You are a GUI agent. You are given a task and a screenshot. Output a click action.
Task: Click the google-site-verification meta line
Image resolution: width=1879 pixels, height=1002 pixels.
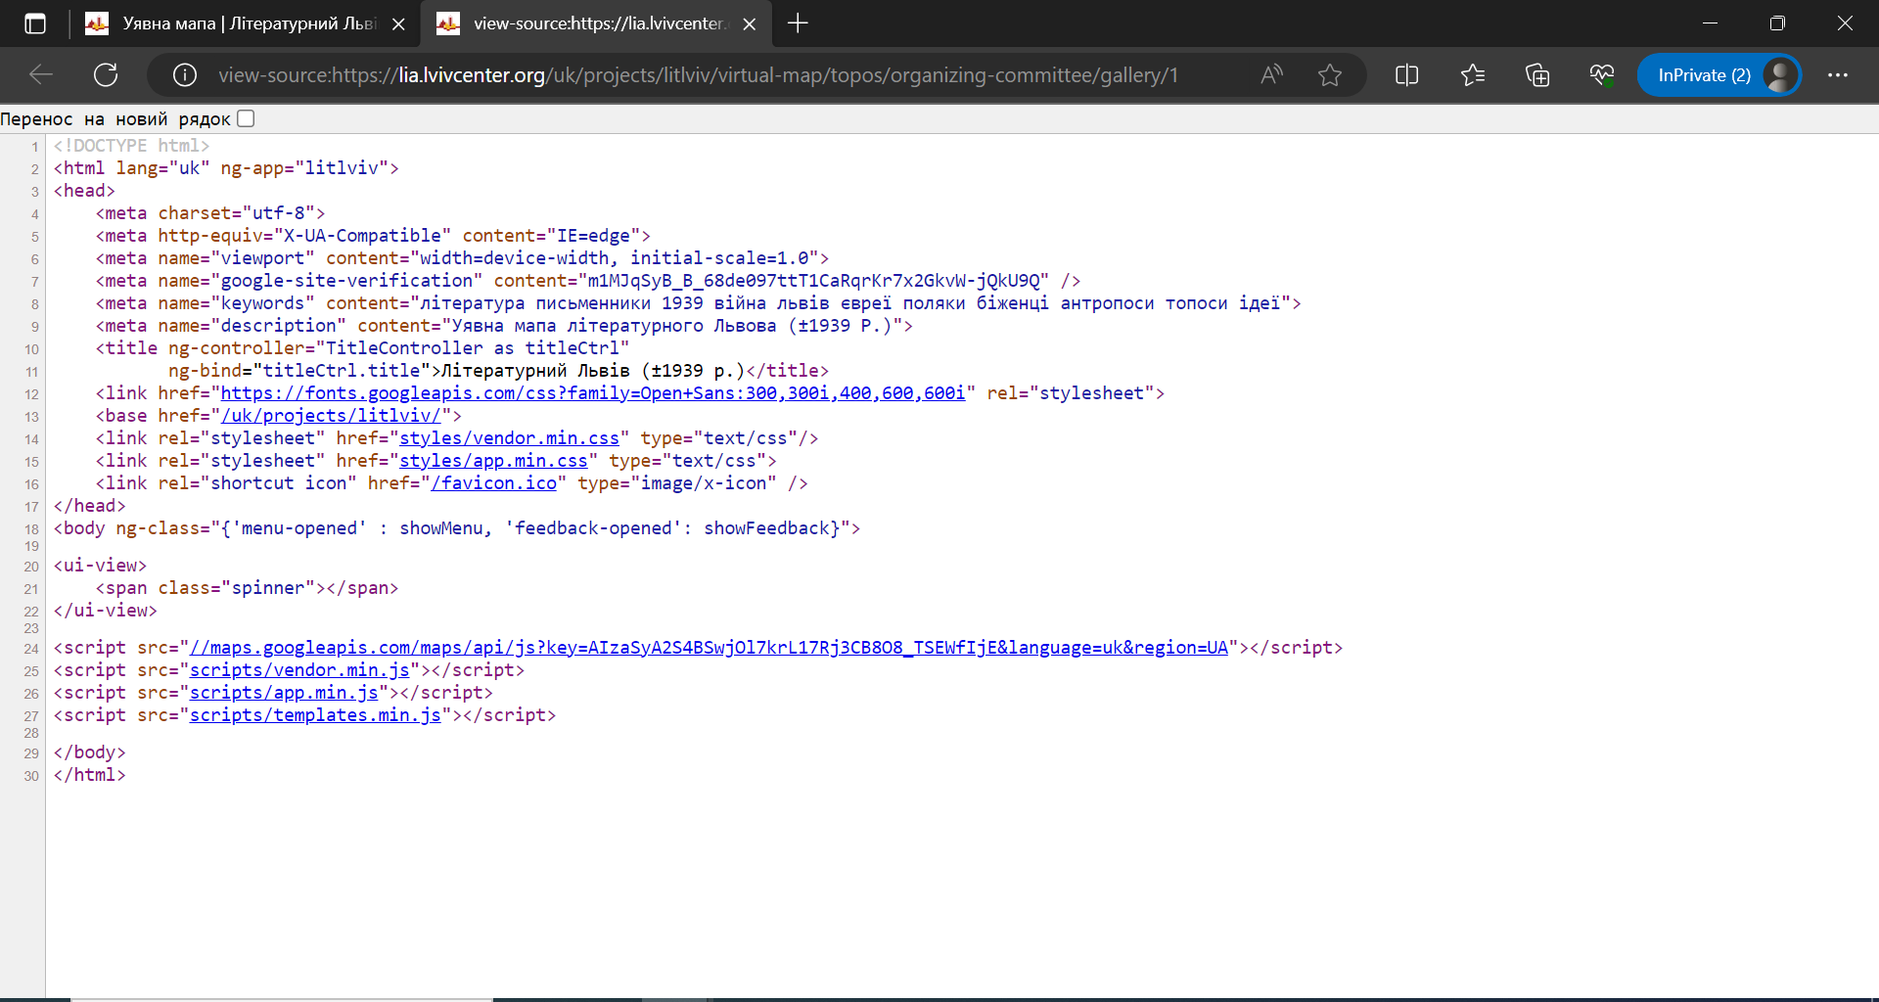tap(588, 281)
